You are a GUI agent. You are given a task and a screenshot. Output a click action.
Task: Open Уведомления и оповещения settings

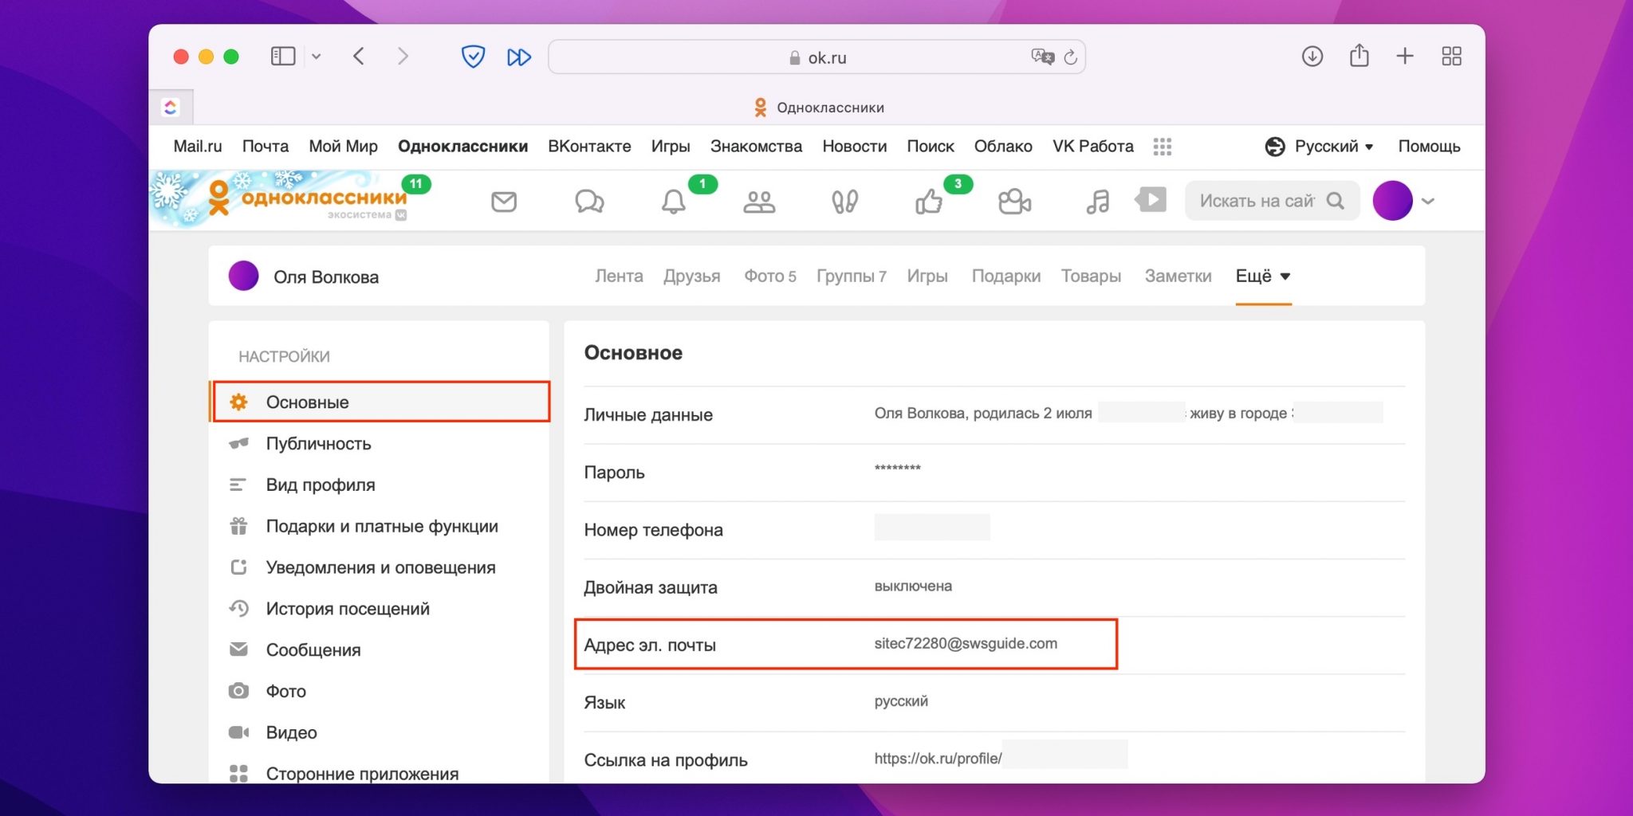(380, 568)
